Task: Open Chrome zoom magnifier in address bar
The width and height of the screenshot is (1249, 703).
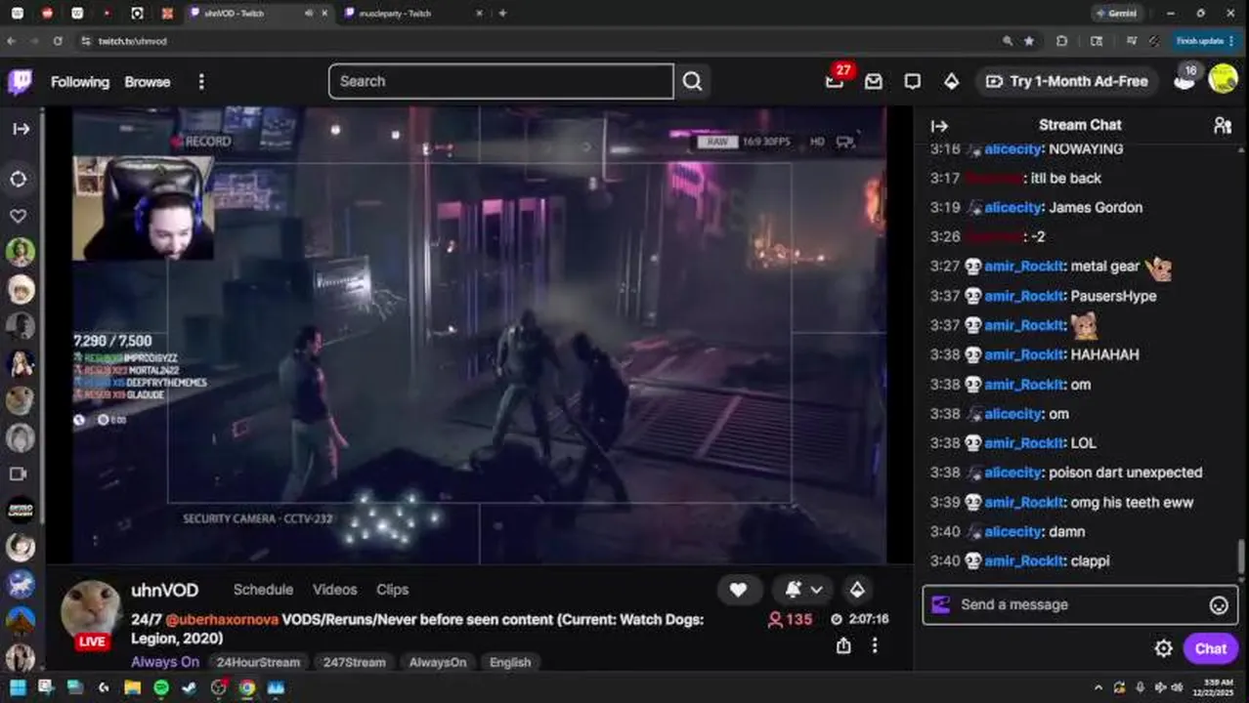Action: click(1008, 41)
